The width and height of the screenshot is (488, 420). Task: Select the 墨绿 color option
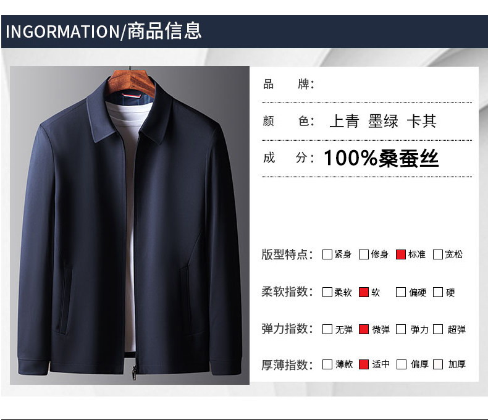pos(383,121)
